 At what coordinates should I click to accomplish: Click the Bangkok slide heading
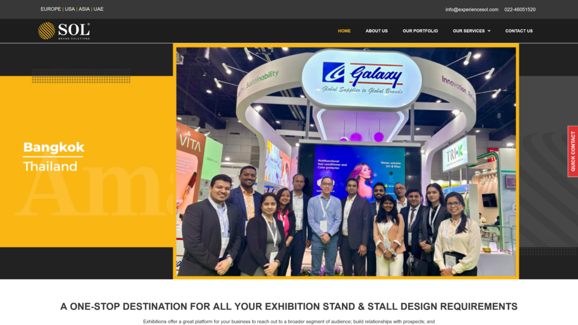coord(54,147)
